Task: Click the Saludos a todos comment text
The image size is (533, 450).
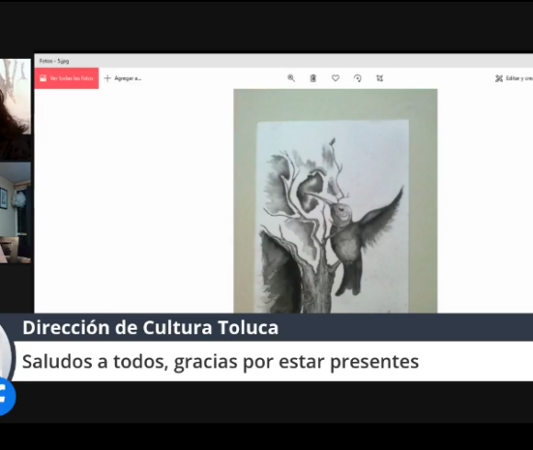Action: (221, 361)
